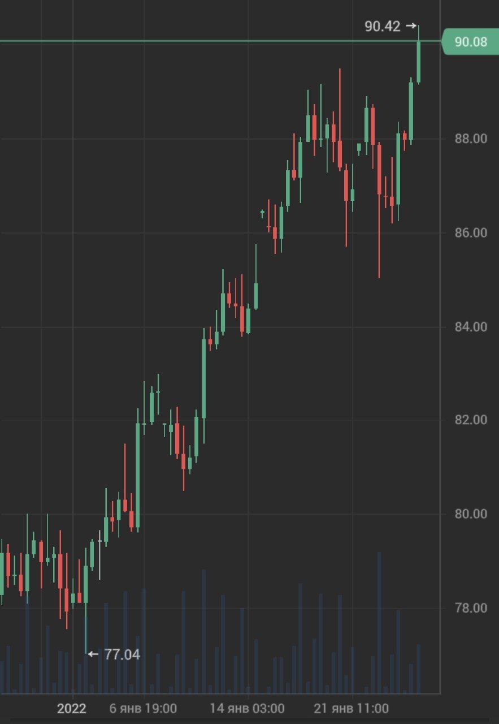Click the 2022 time axis label

(72, 708)
